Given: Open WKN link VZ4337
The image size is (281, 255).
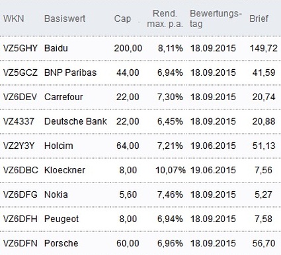Looking at the screenshot, I should pos(19,121).
